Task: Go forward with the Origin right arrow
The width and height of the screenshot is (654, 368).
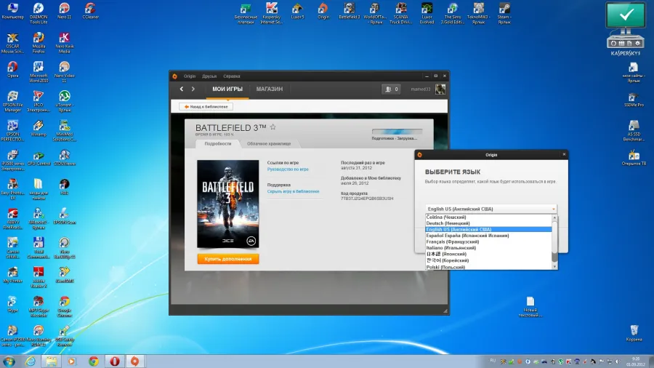Action: pos(193,89)
